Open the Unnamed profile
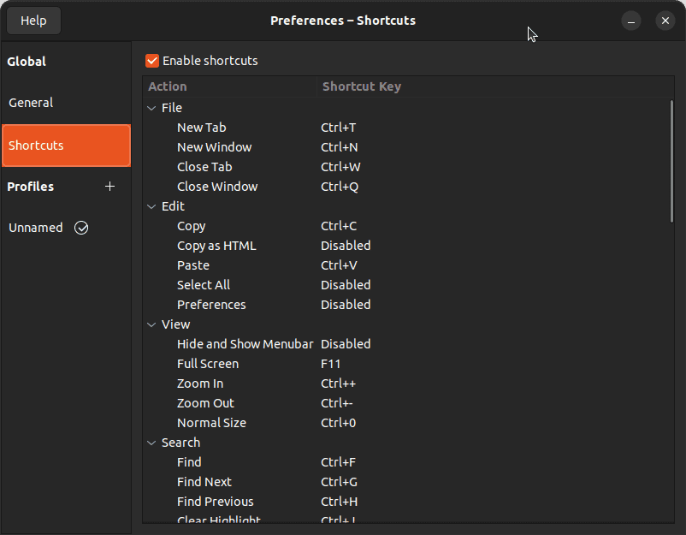The height and width of the screenshot is (535, 686). [x=66, y=228]
